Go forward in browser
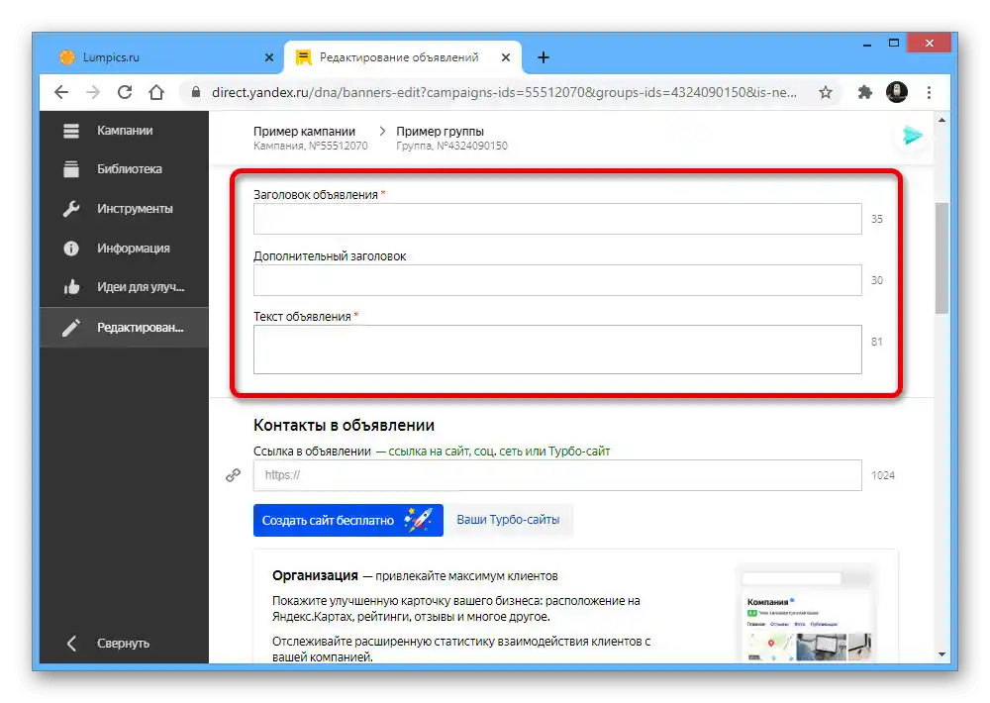 [x=93, y=92]
